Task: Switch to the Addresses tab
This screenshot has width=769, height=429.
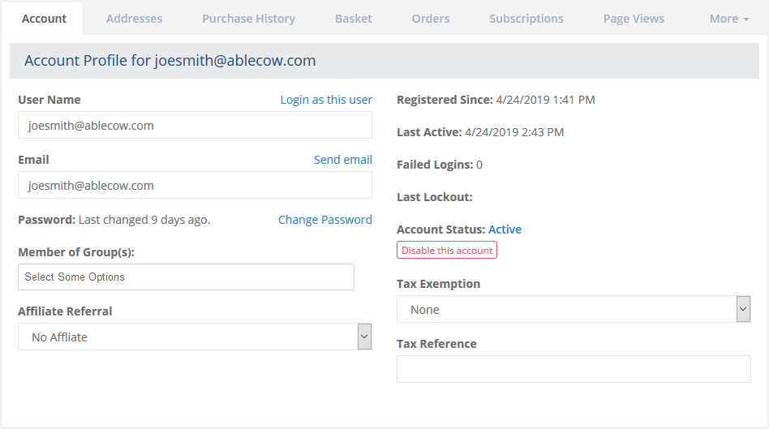Action: [134, 18]
